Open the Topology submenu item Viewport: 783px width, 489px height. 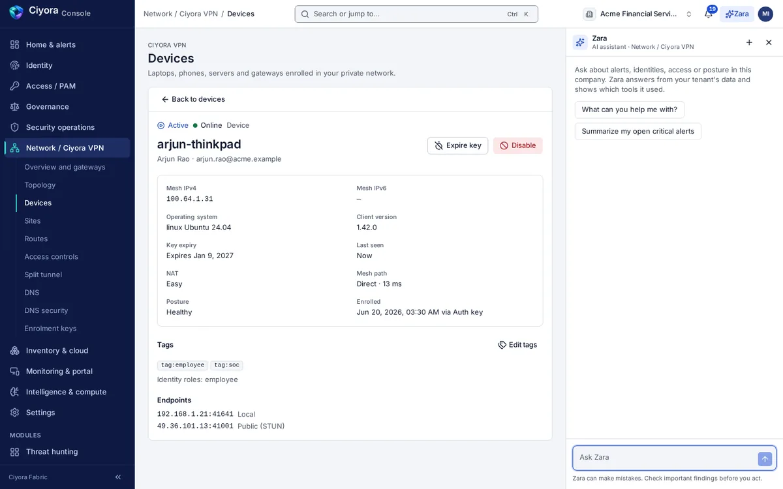pyautogui.click(x=40, y=185)
